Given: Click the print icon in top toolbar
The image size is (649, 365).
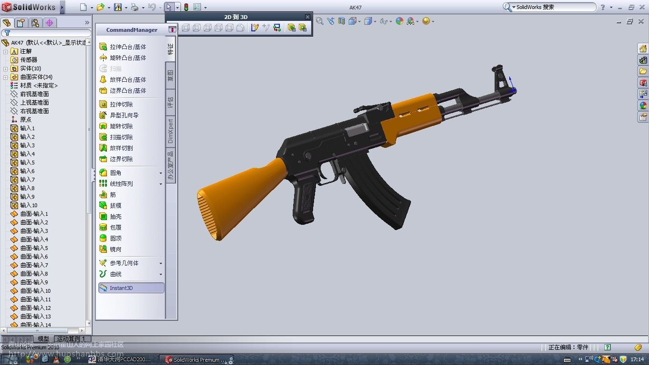Looking at the screenshot, I should [x=134, y=7].
